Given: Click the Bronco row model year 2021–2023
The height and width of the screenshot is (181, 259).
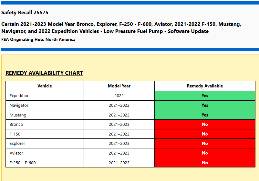Looking at the screenshot, I should 119,125.
